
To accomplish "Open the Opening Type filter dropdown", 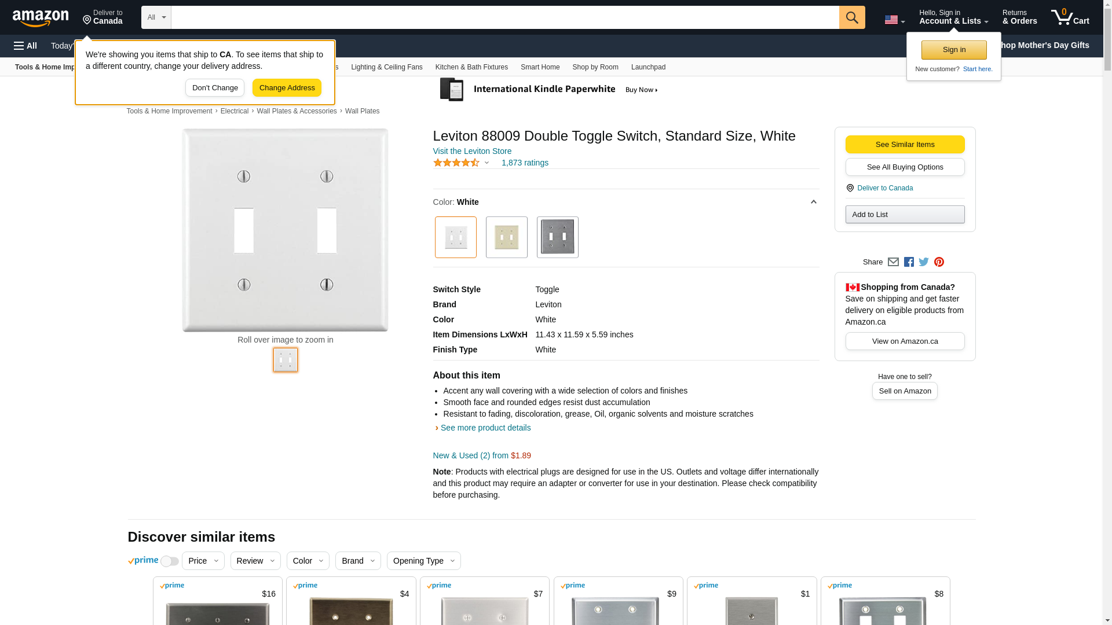I will [x=423, y=561].
